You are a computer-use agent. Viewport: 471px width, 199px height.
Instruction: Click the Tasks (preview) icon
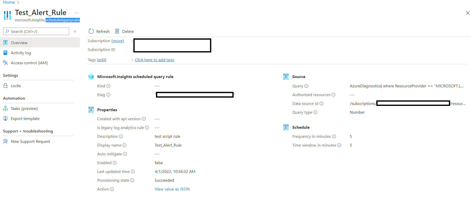click(x=5, y=108)
